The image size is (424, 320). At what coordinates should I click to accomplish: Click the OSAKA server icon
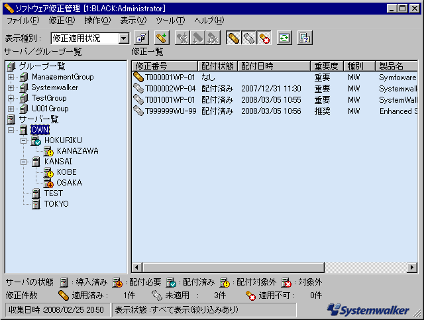[x=48, y=183]
